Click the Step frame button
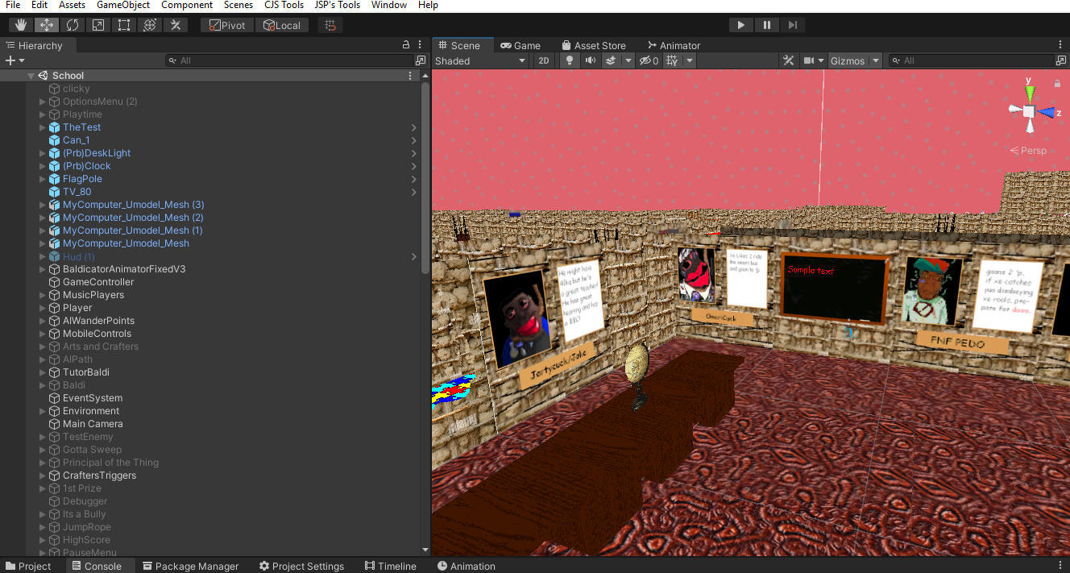 click(x=793, y=25)
